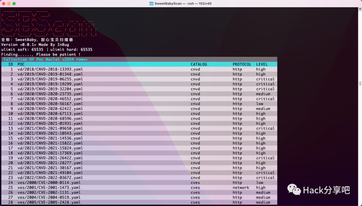Click the 'network' protocol value in row 25
The width and height of the screenshot is (362, 206).
tap(241, 188)
